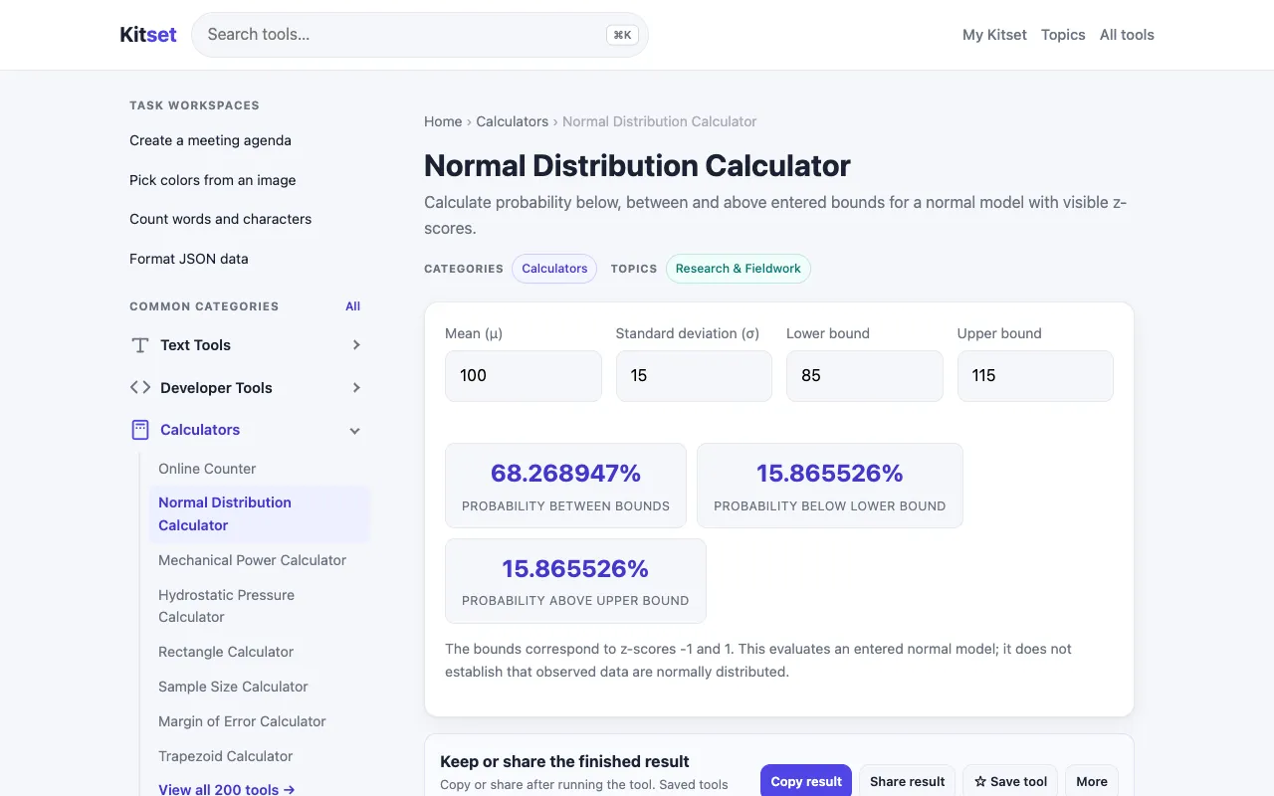Click the Calculators category tag

point(554,269)
